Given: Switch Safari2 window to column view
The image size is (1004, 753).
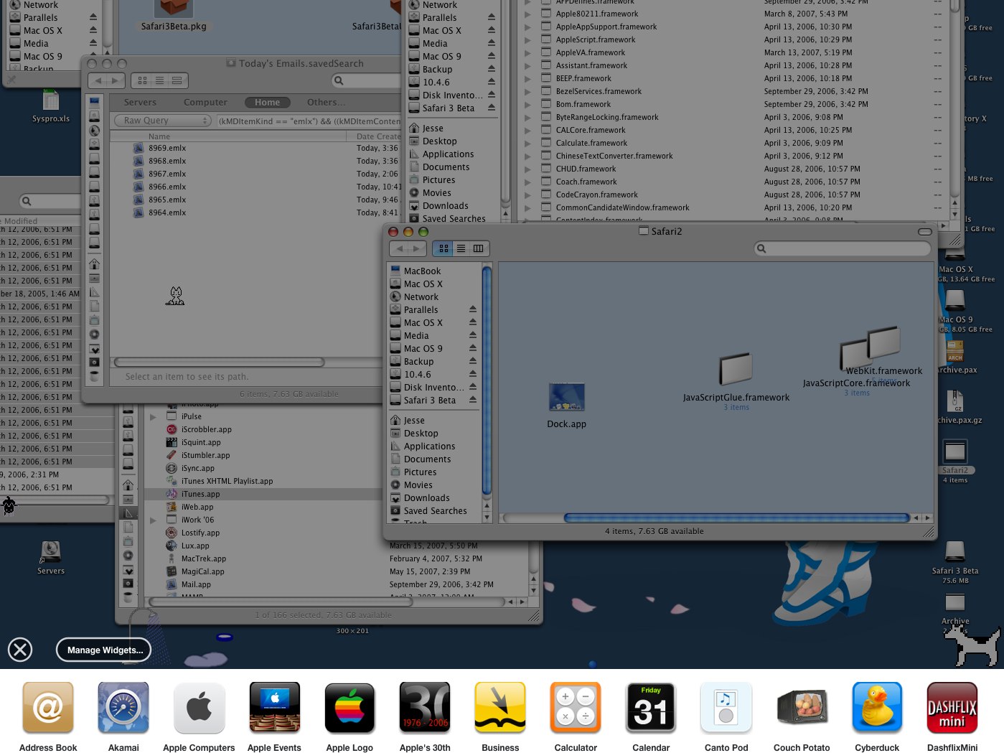Looking at the screenshot, I should [x=479, y=248].
